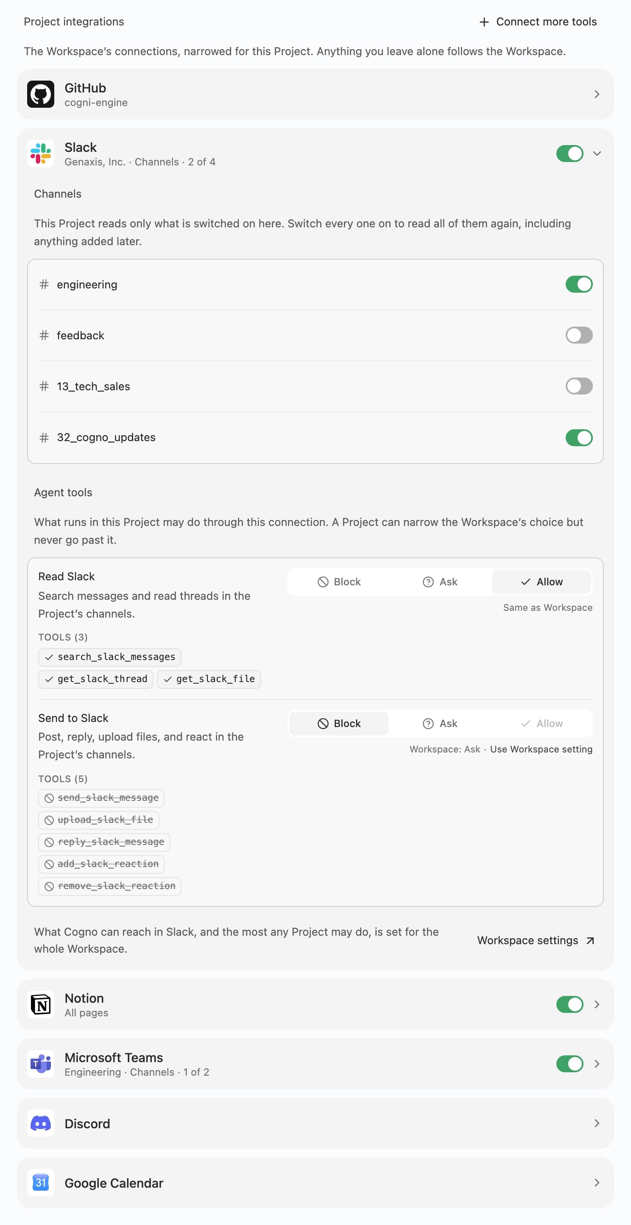
Task: Expand the Discord row chevron
Action: point(597,1123)
